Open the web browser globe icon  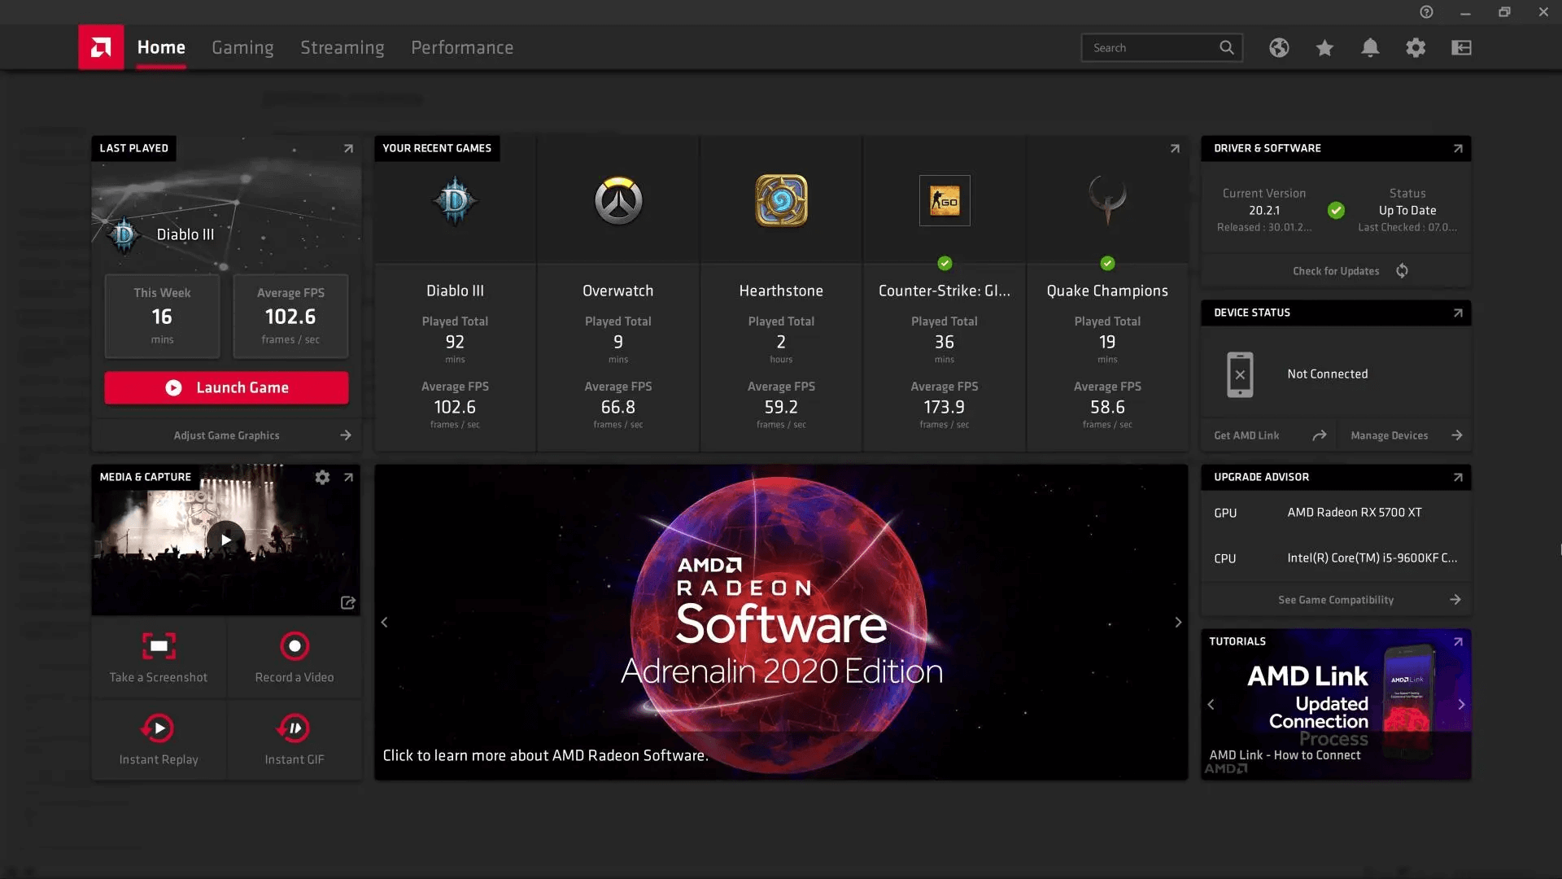click(x=1279, y=48)
